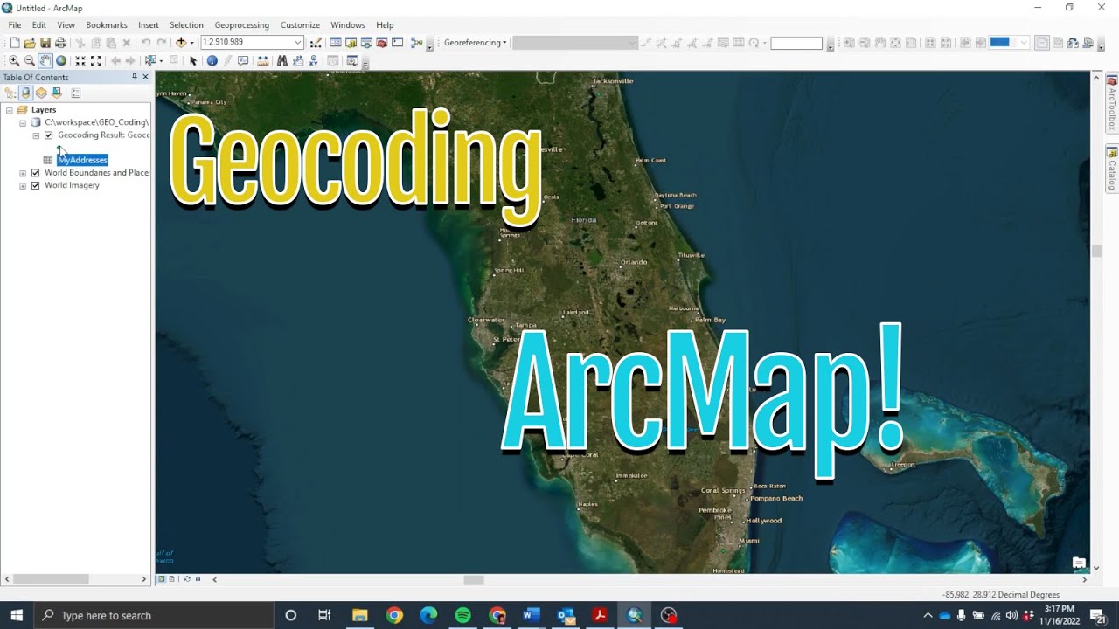Create a new map document
Viewport: 1119px width, 629px height.
click(14, 42)
